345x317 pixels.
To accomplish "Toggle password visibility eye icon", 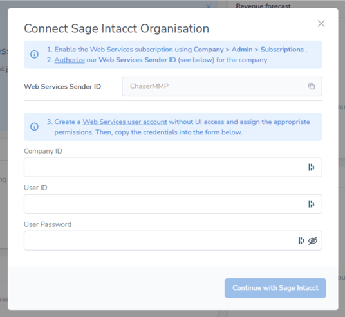I will coord(313,240).
